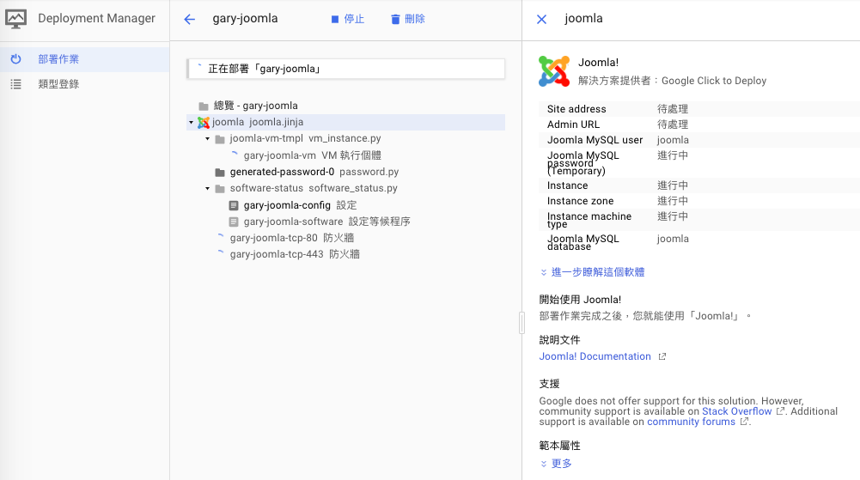Collapse the joomla joomla.jinja tree node

coord(191,122)
